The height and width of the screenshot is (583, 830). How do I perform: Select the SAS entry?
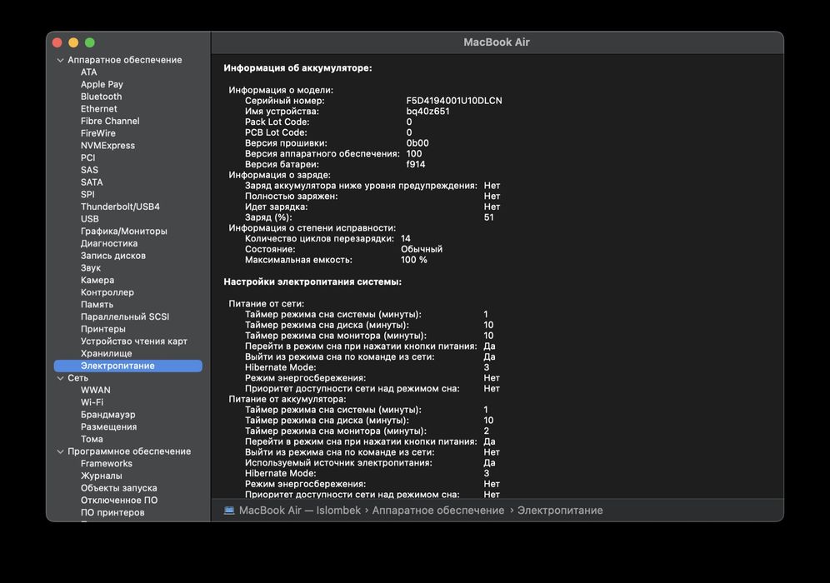pyautogui.click(x=89, y=170)
